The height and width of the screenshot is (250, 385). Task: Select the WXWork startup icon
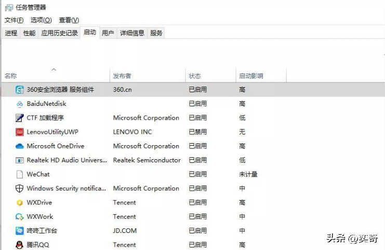point(20,217)
